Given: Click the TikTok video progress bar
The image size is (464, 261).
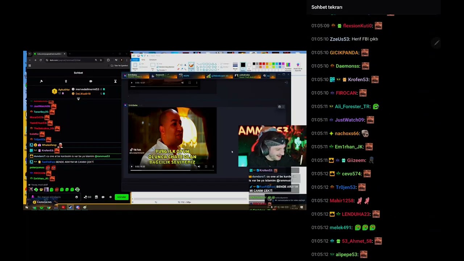Looking at the screenshot, I should [x=173, y=170].
